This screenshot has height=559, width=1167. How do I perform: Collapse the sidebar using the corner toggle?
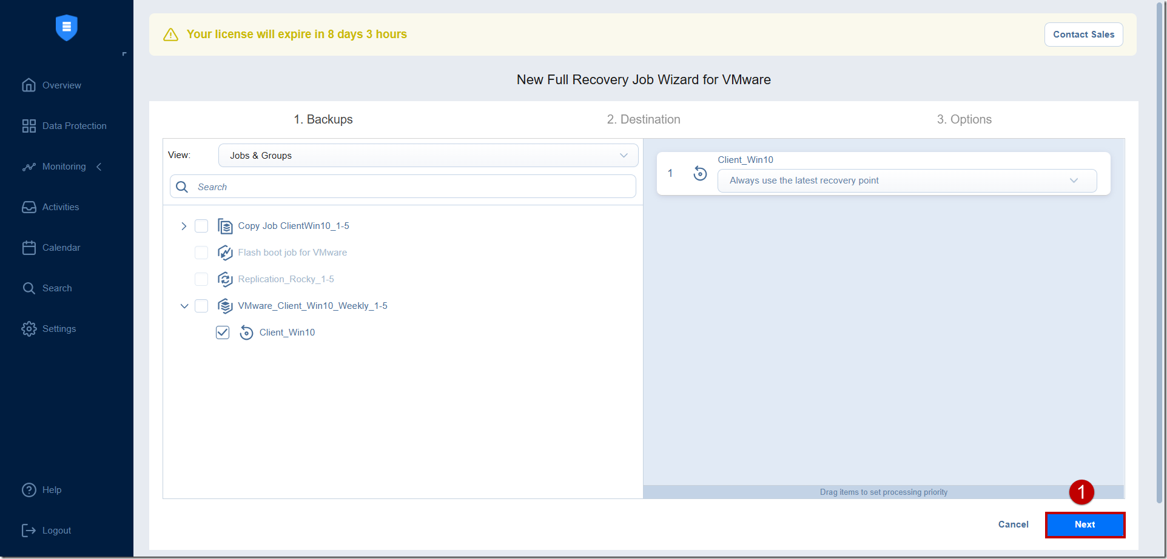click(x=124, y=54)
